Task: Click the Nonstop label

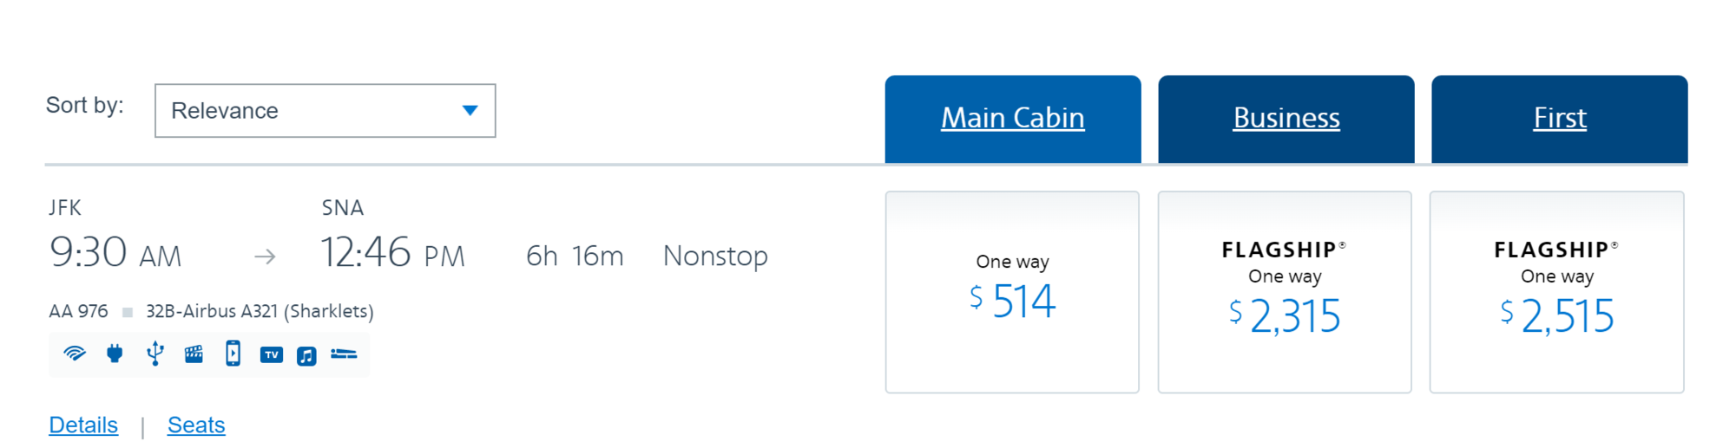Action: tap(715, 256)
